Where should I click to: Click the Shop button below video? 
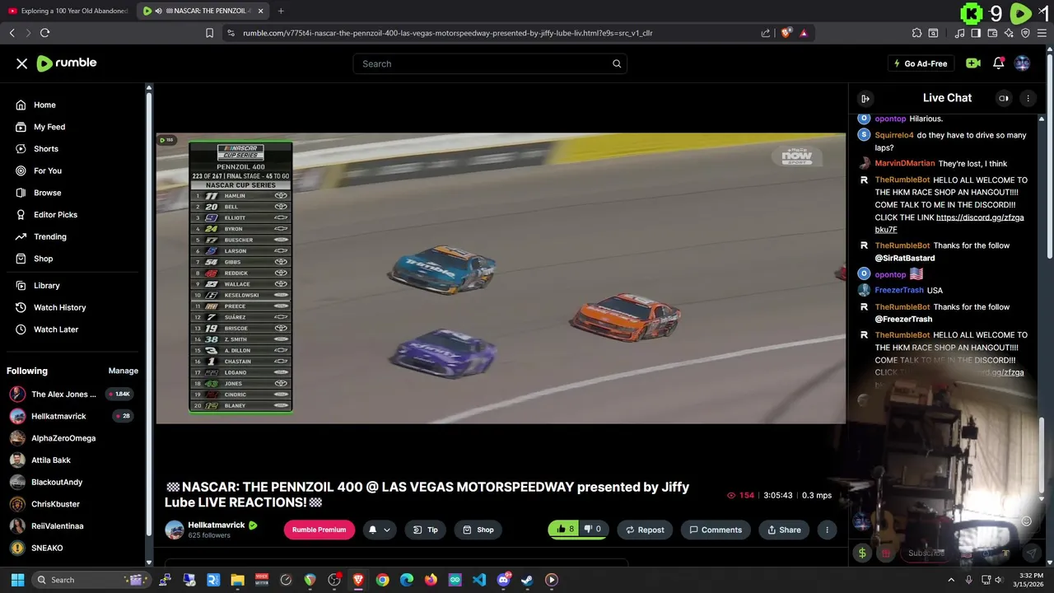tap(478, 530)
